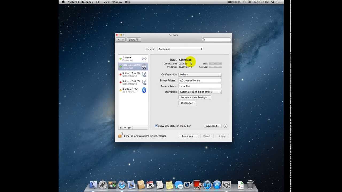Click the Received traffic indicator bar

[x=216, y=67]
